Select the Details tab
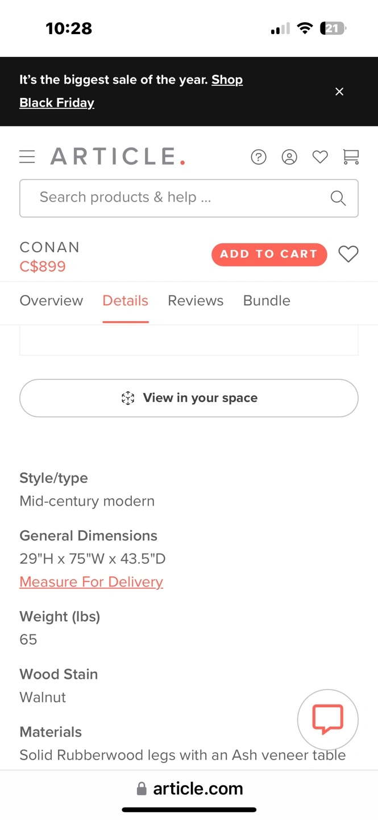Image resolution: width=378 pixels, height=820 pixels. (125, 301)
